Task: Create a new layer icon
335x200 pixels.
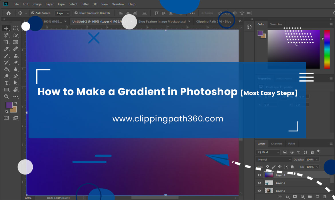Action: (x=317, y=197)
